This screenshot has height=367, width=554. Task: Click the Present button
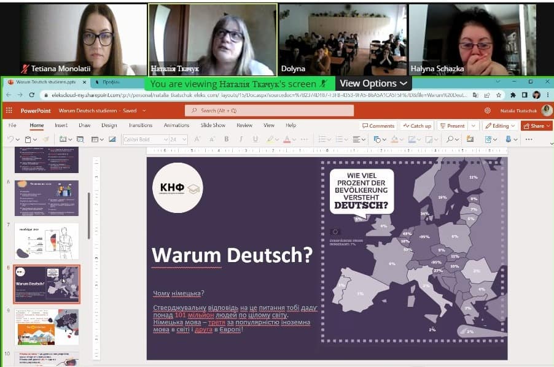453,126
